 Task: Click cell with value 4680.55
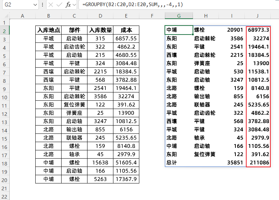[126, 55]
